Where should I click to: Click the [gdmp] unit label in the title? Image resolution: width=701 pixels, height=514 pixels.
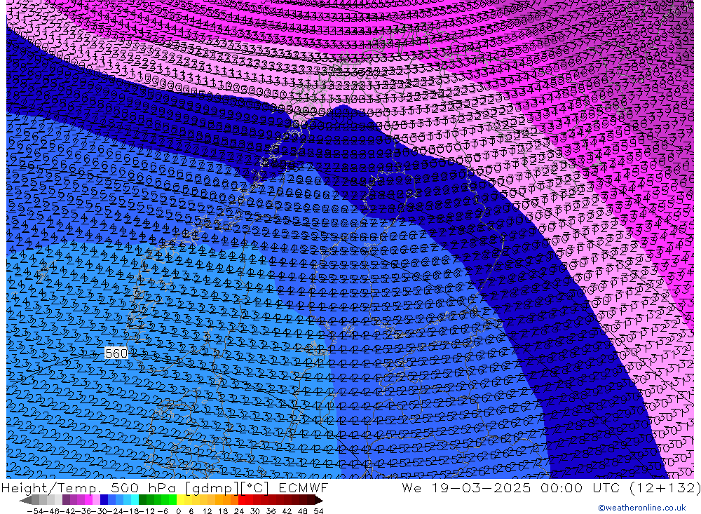[x=212, y=488]
